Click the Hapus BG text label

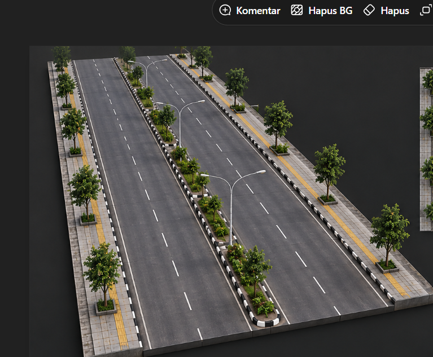point(330,11)
